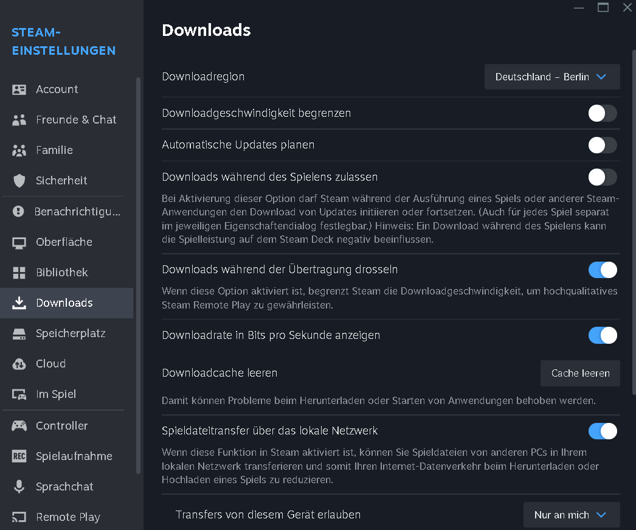Go to Sprachchat settings

click(x=66, y=487)
